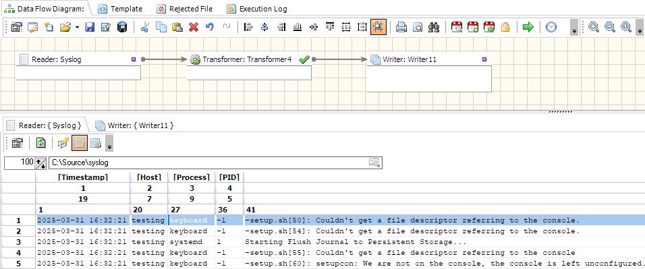Viewport: 645px width, 269px height.
Task: Switch to the Writer: { Writer11 } tab
Action: pyautogui.click(x=134, y=125)
